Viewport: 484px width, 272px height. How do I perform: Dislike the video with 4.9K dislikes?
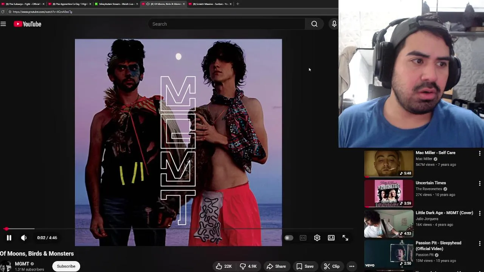(x=248, y=266)
